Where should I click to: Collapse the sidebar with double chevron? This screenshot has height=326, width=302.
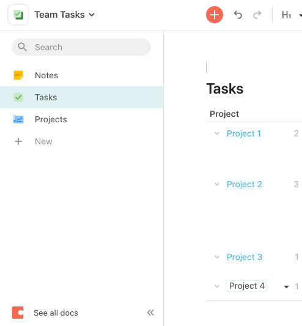tap(150, 313)
